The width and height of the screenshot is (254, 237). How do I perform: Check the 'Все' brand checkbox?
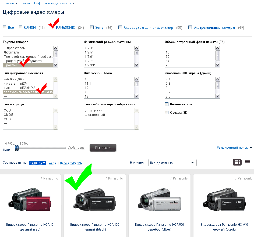pyautogui.click(x=5, y=27)
